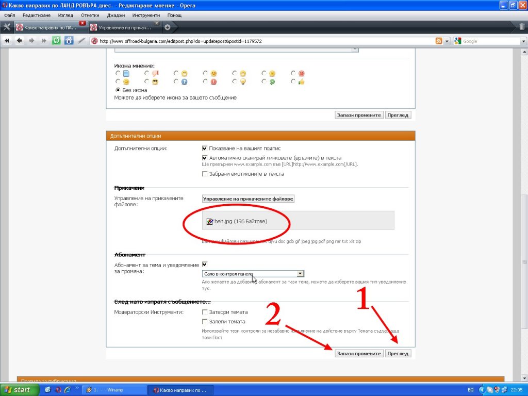
Task: Switch to 'Управление на прикач...' tab
Action: coord(125,28)
